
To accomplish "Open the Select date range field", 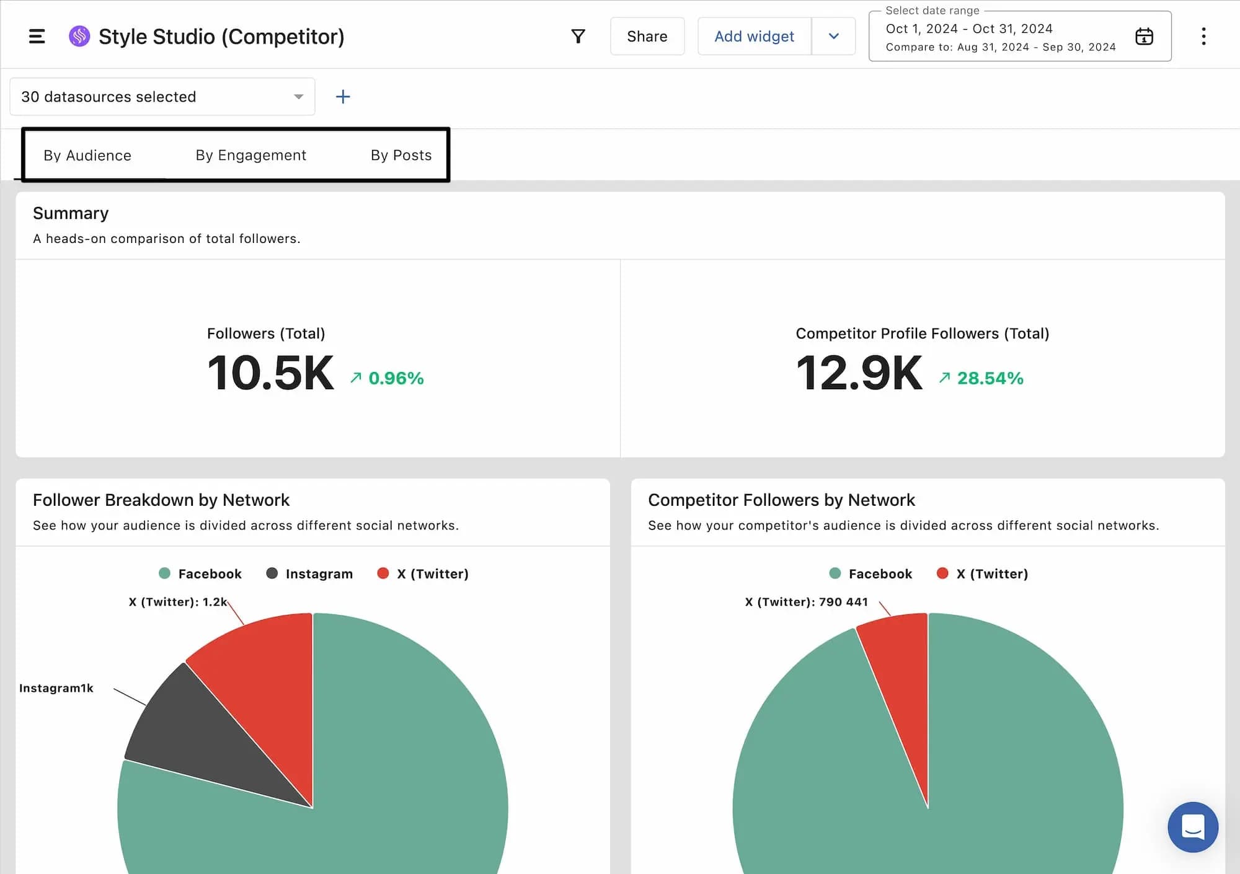I will click(x=1000, y=37).
